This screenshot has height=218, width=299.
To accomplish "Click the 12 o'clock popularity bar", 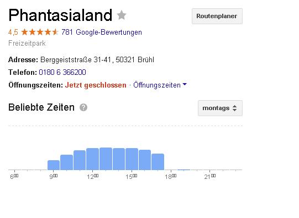I will click(92, 159).
